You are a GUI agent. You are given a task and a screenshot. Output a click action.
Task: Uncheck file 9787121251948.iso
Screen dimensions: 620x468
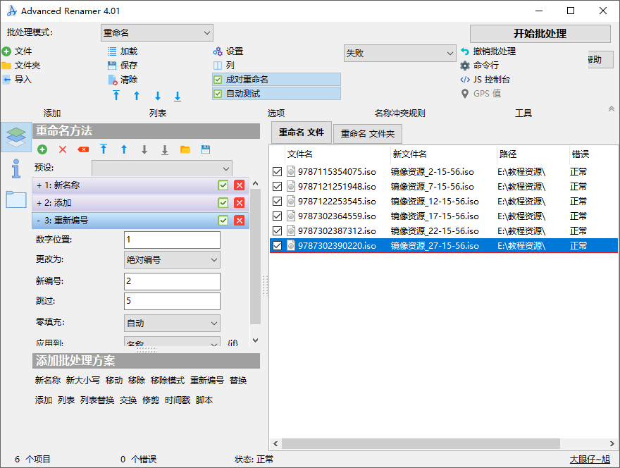pos(277,186)
